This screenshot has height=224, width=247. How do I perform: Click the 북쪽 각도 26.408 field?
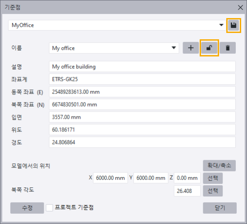click(x=187, y=191)
